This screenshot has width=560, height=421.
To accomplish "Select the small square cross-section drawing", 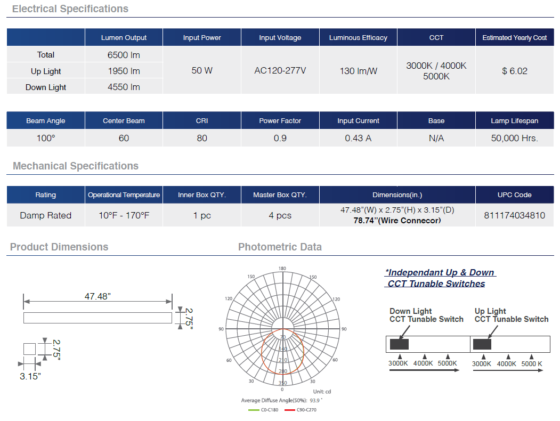I will pyautogui.click(x=29, y=349).
